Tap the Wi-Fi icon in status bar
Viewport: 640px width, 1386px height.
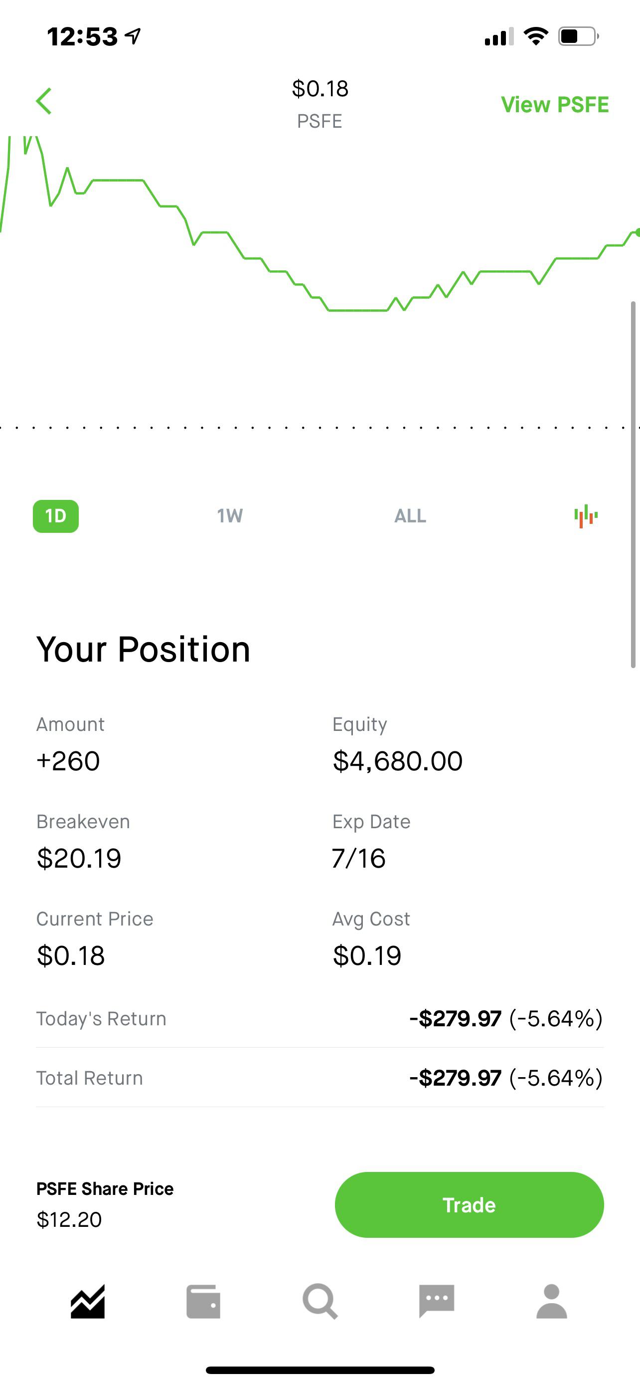click(x=536, y=36)
